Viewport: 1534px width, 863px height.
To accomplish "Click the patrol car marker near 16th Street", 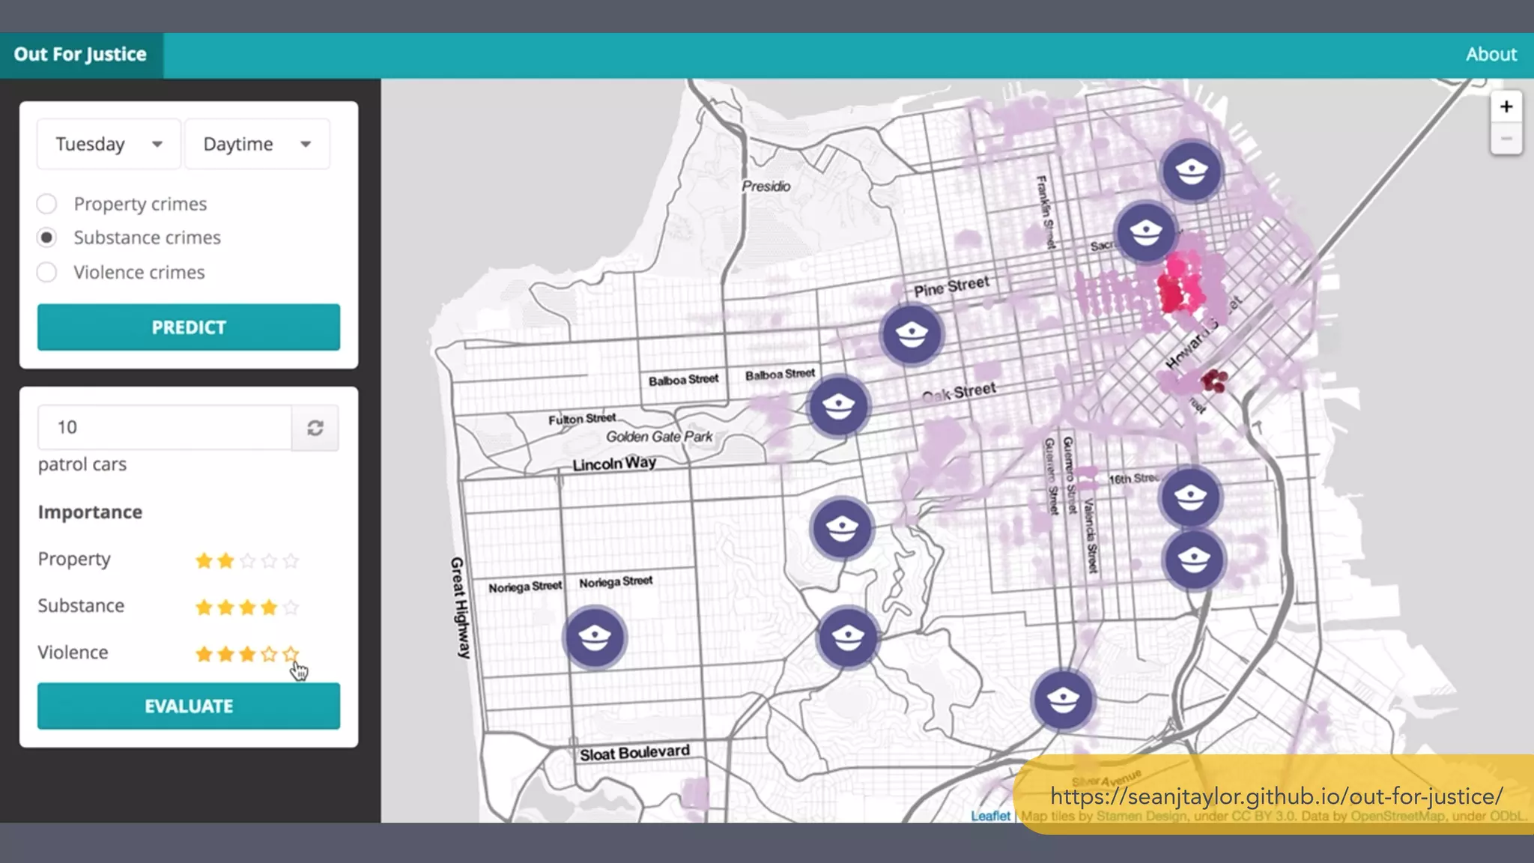I will pyautogui.click(x=1189, y=497).
